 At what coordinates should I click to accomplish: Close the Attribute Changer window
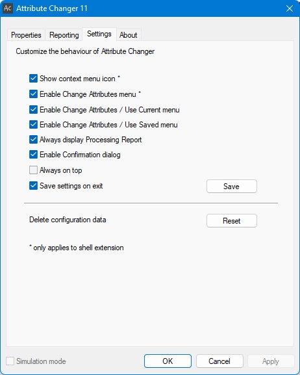pyautogui.click(x=290, y=8)
